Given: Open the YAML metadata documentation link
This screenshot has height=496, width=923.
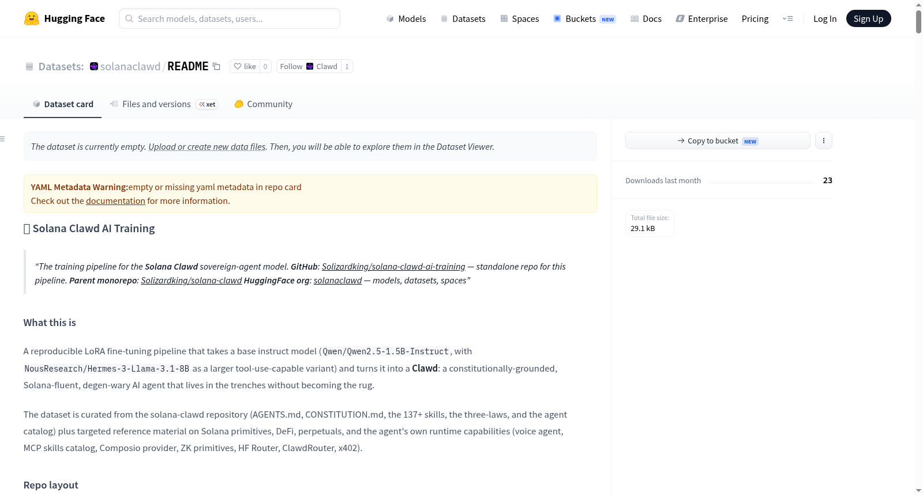Looking at the screenshot, I should coord(115,201).
